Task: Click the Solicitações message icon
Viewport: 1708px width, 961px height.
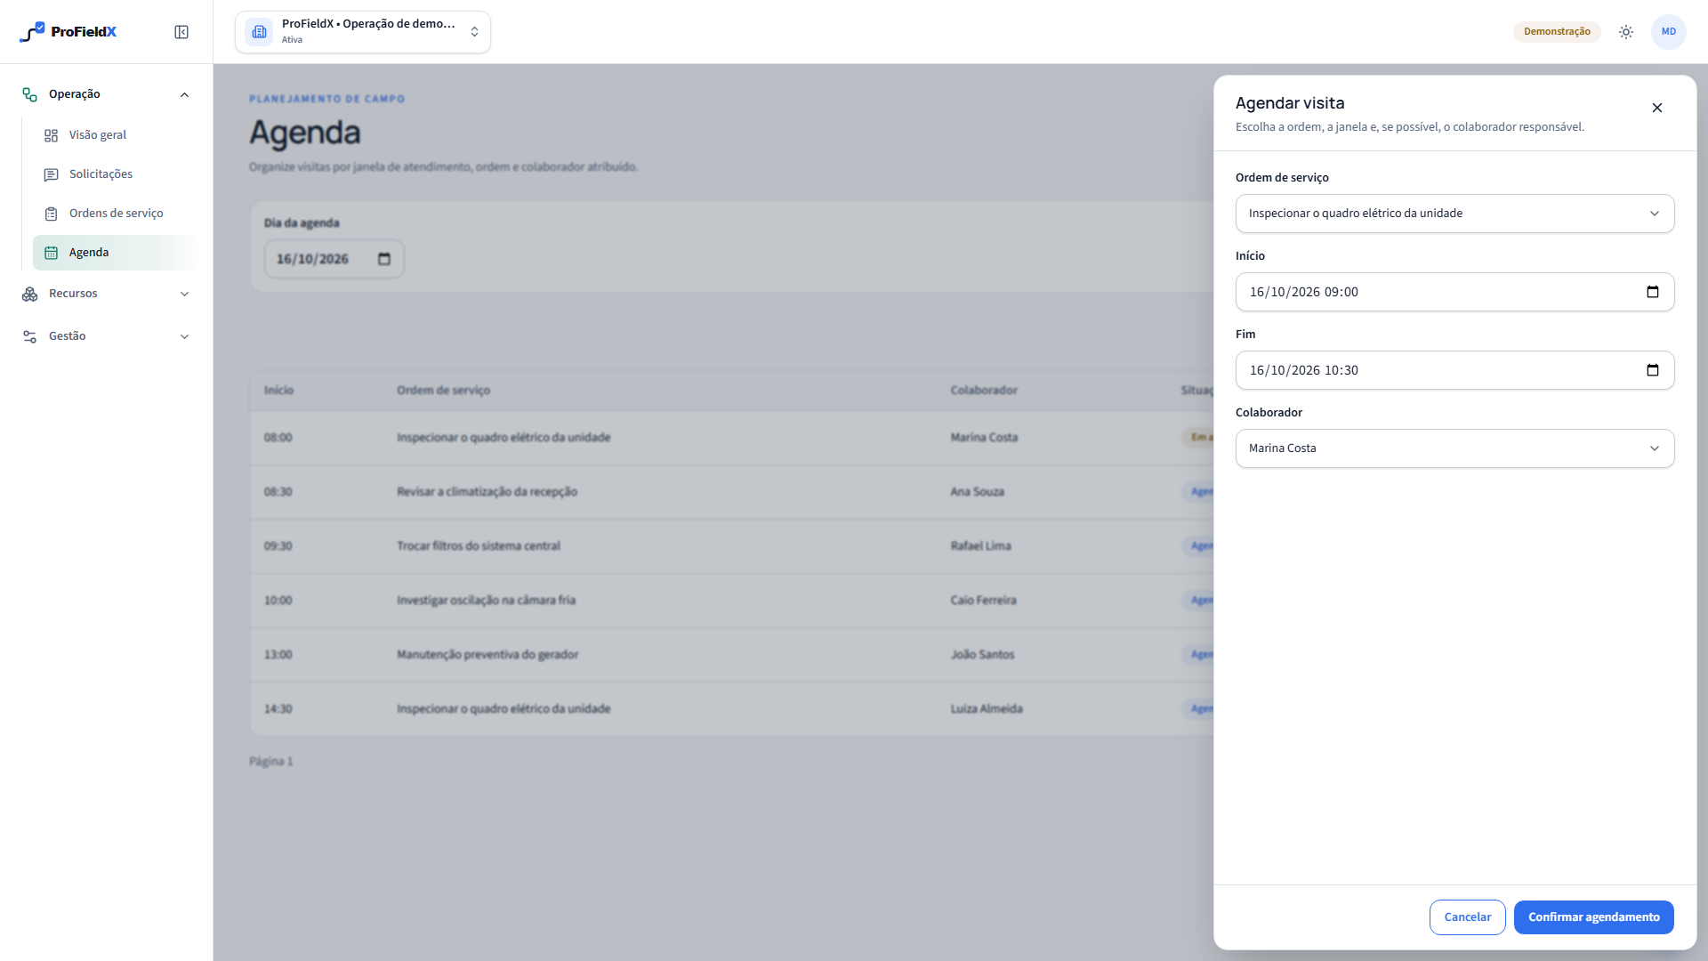Action: [x=52, y=174]
